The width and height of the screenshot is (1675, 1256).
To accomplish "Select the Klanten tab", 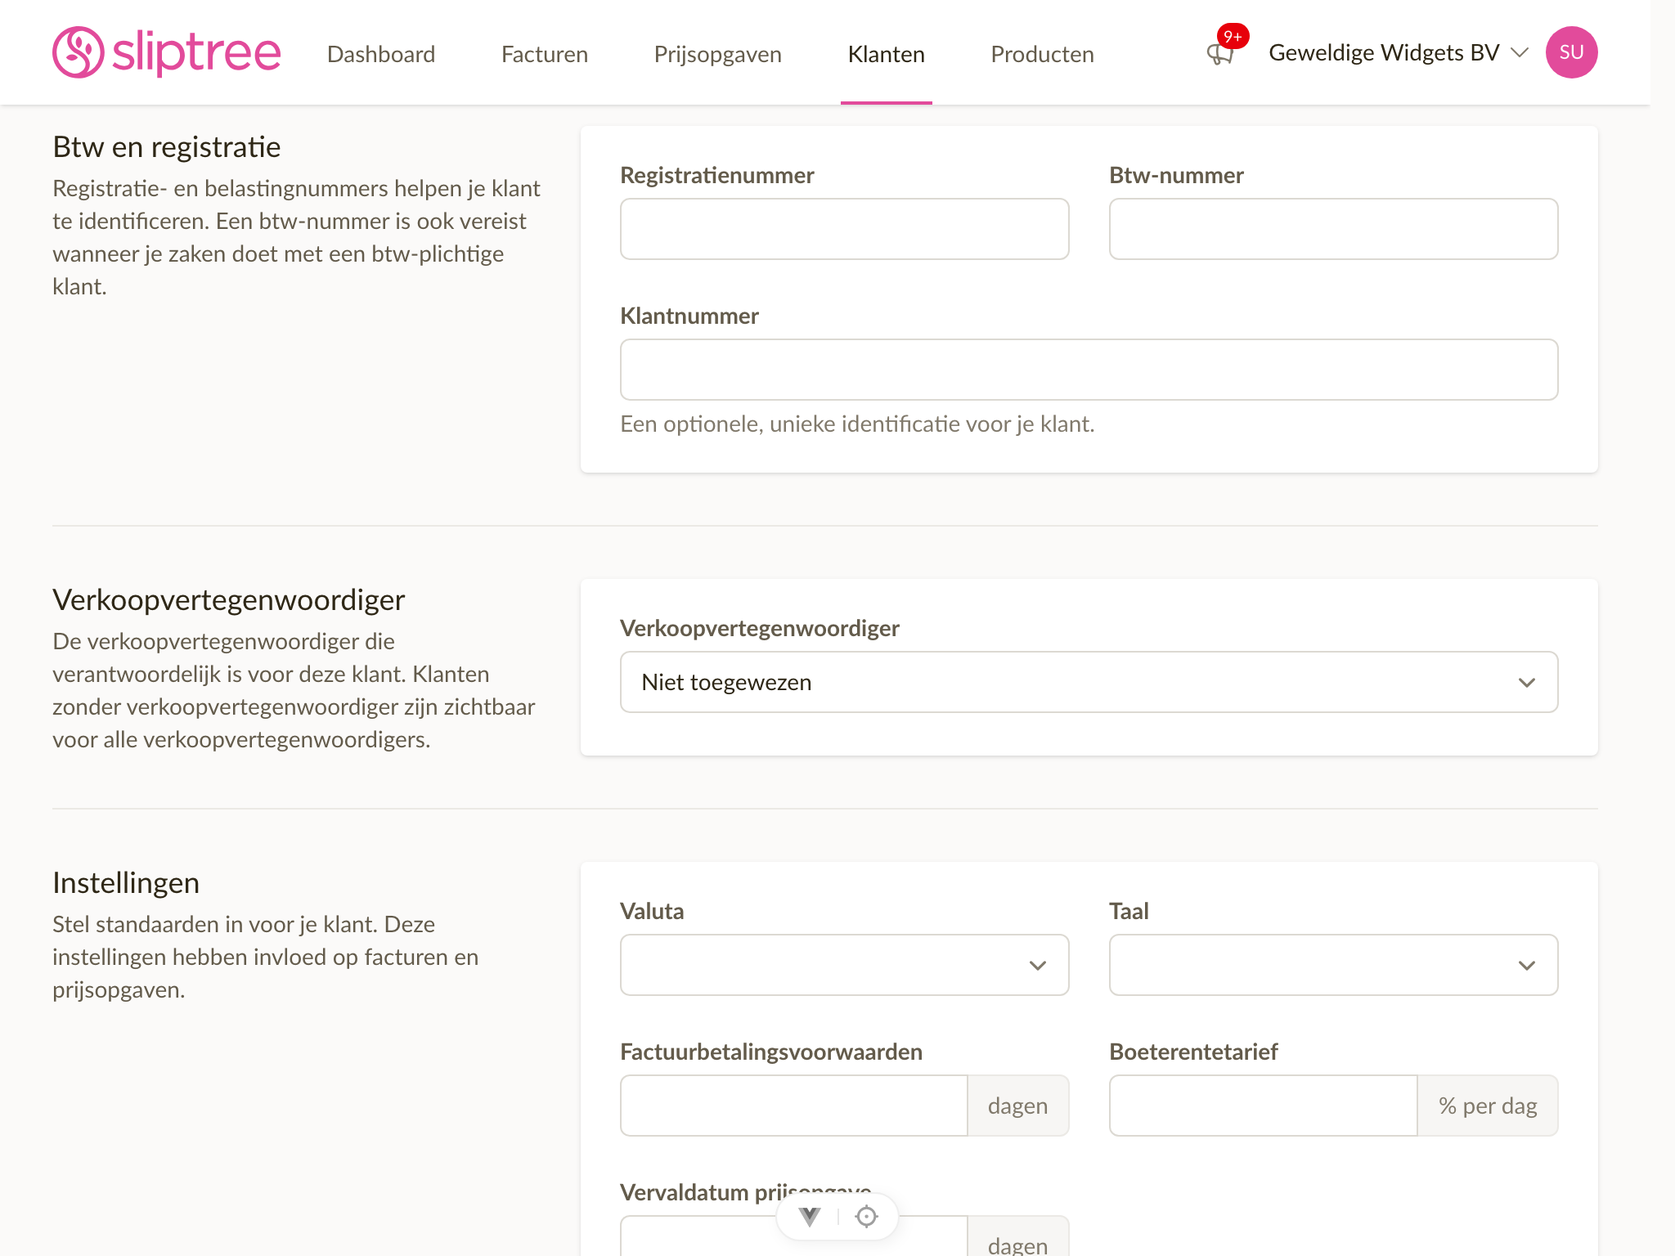I will [x=887, y=54].
